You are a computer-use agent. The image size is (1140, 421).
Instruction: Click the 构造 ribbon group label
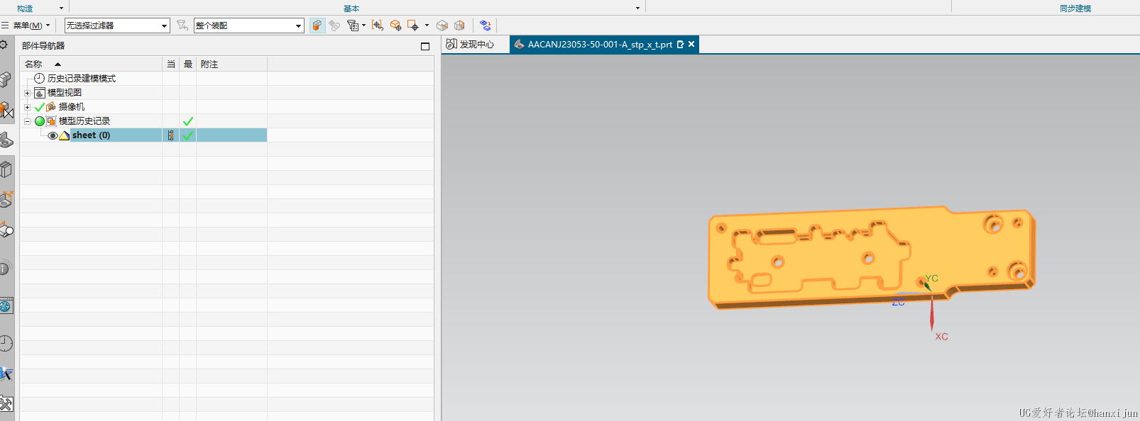pyautogui.click(x=25, y=9)
